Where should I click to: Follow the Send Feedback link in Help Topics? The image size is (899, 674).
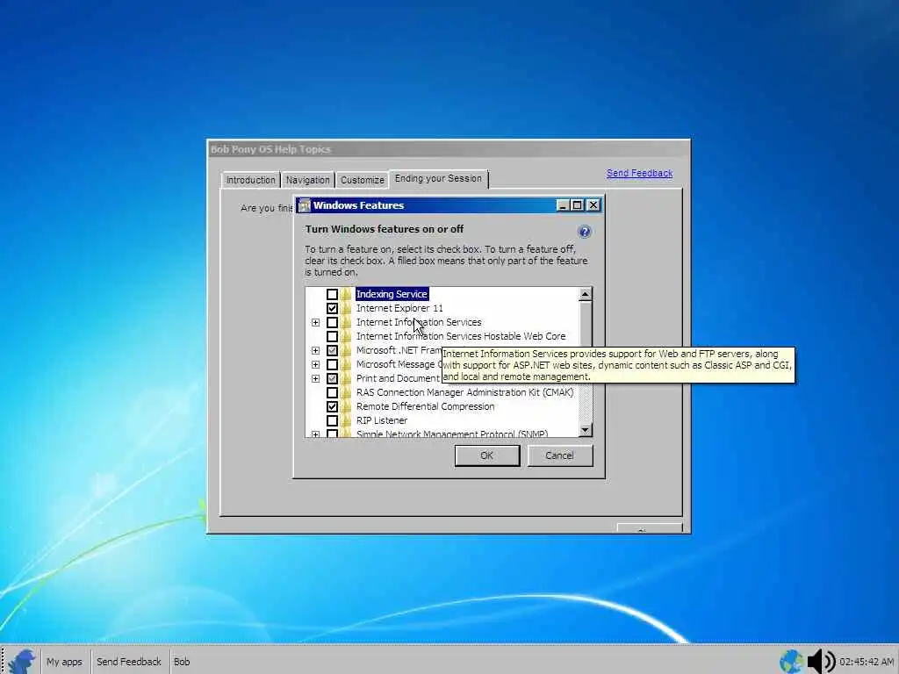639,173
